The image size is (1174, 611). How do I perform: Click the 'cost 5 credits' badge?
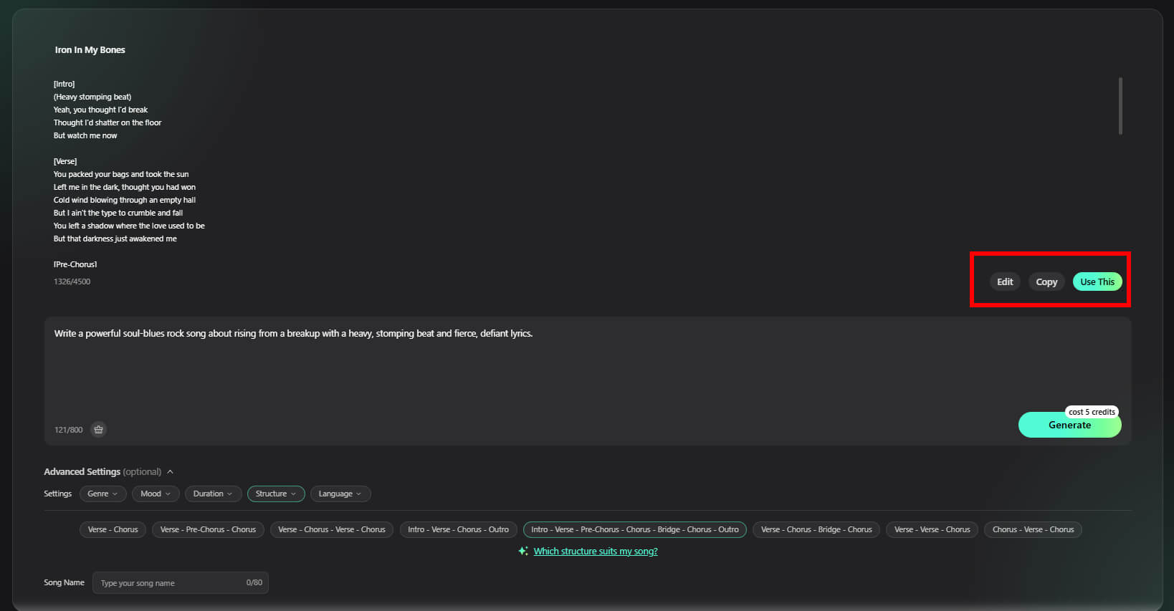(1092, 412)
